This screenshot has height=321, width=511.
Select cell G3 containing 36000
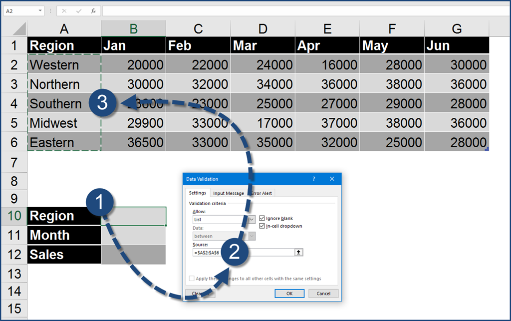point(457,84)
